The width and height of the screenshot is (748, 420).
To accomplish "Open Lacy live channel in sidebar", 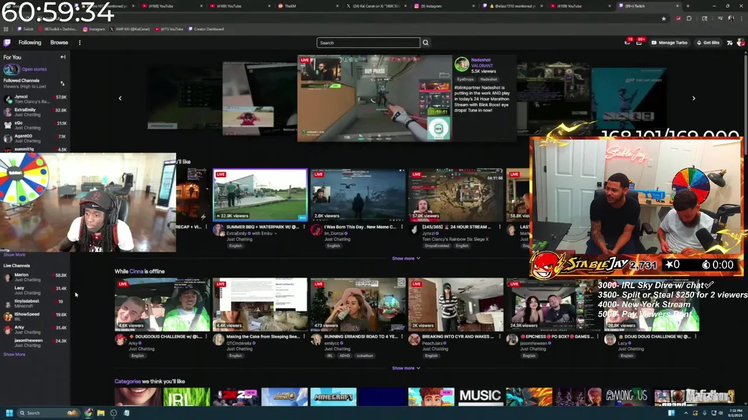I will [35, 290].
